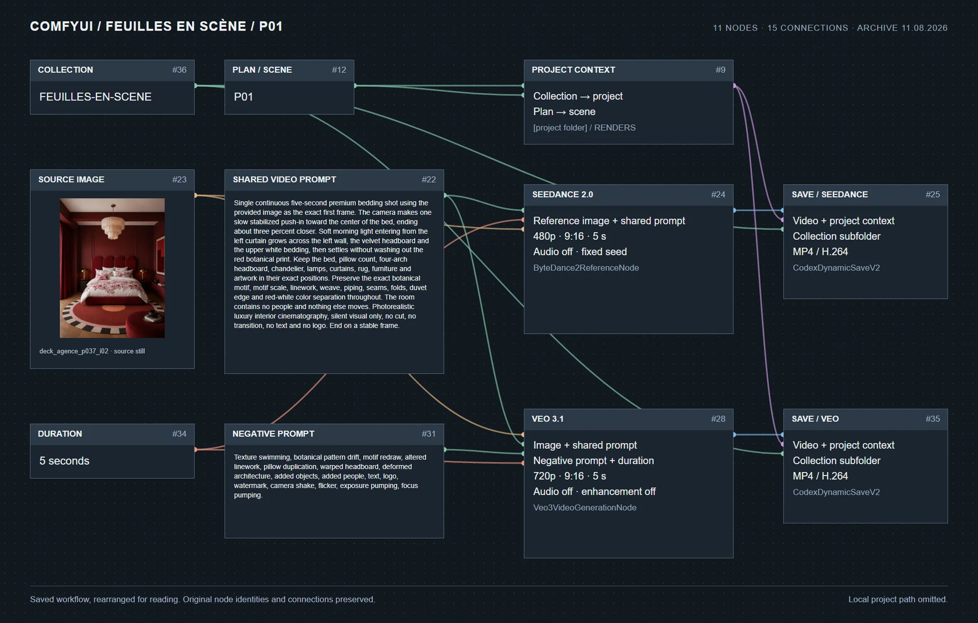Click the P01 value in Plan / Scene
Image resolution: width=978 pixels, height=623 pixels.
(243, 97)
